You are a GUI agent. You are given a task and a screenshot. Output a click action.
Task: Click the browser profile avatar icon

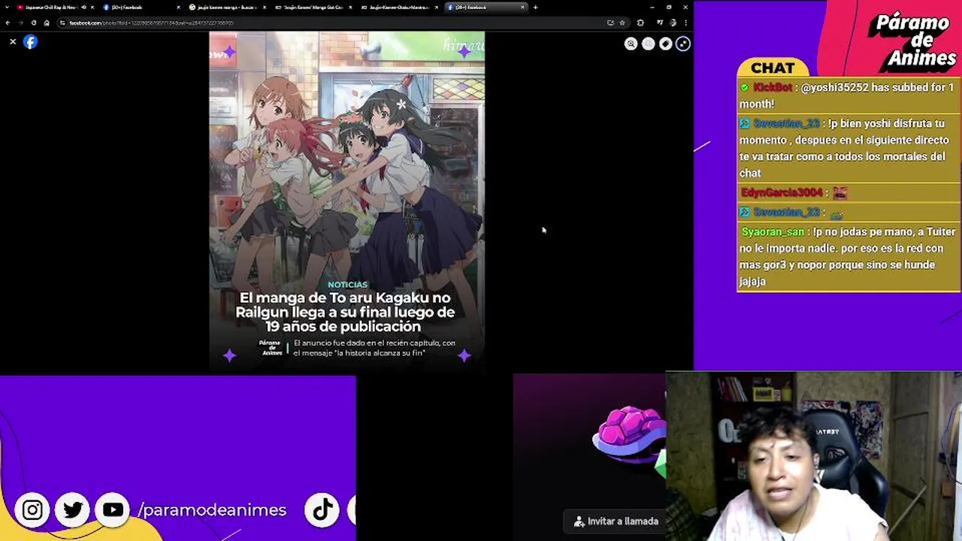pos(673,23)
